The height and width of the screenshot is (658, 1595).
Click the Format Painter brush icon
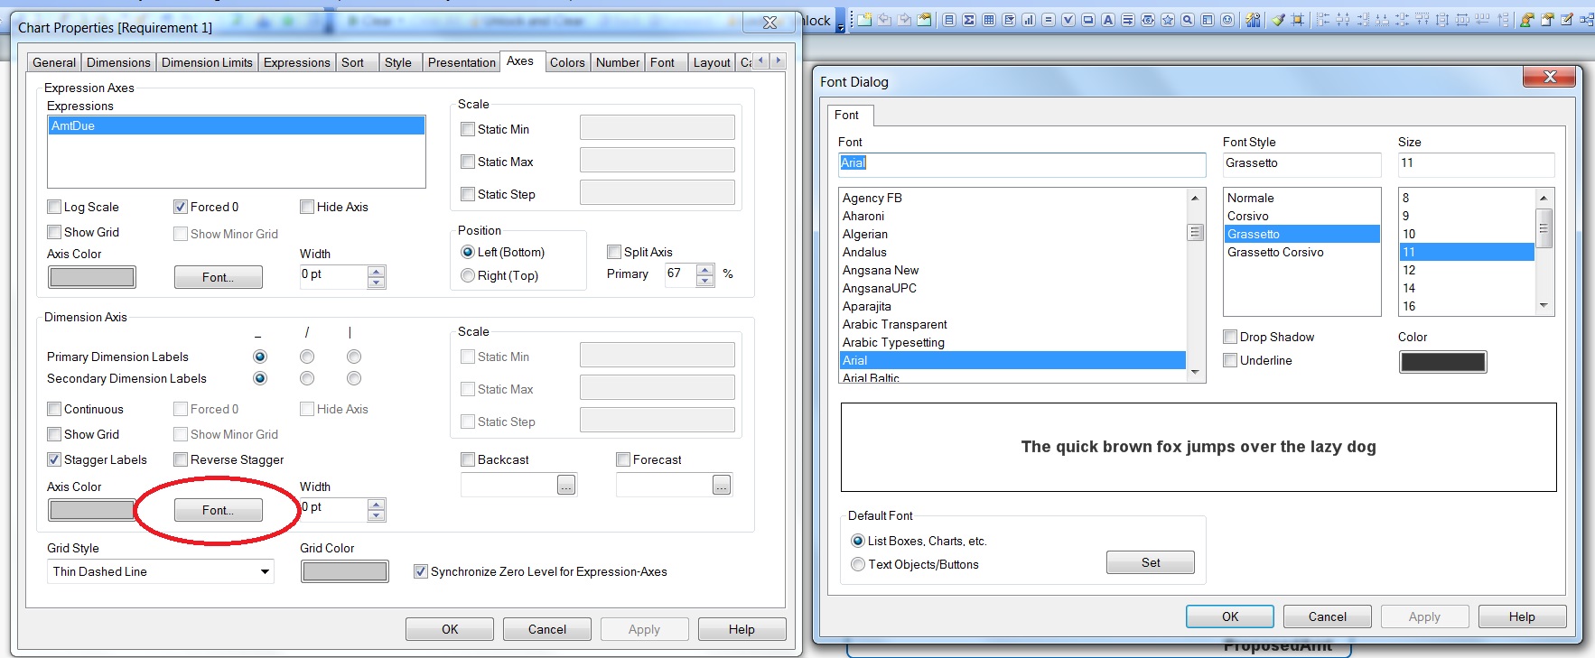(x=1278, y=20)
